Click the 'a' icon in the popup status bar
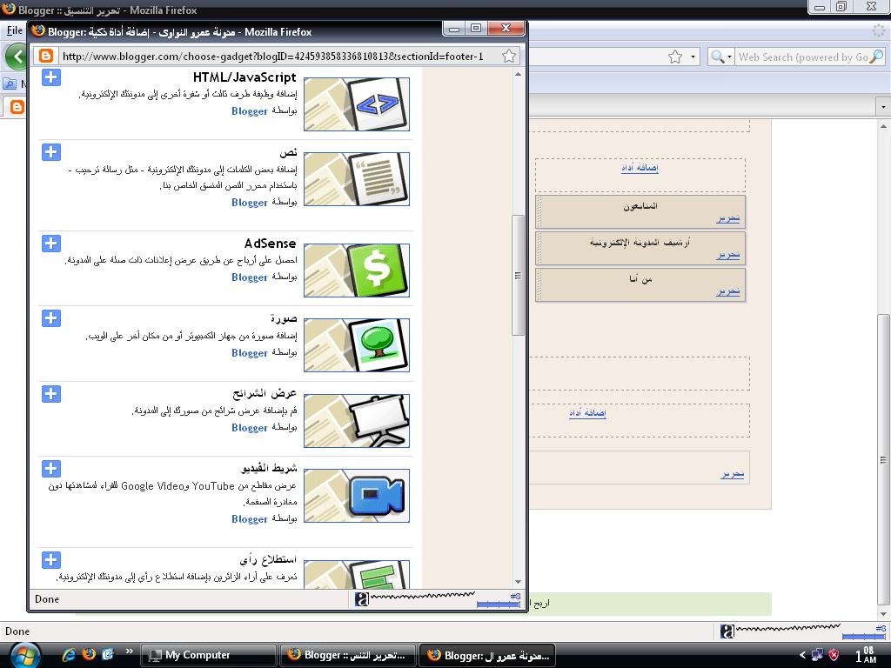 [361, 599]
